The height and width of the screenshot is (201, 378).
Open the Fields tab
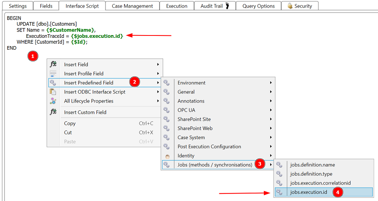(x=46, y=6)
